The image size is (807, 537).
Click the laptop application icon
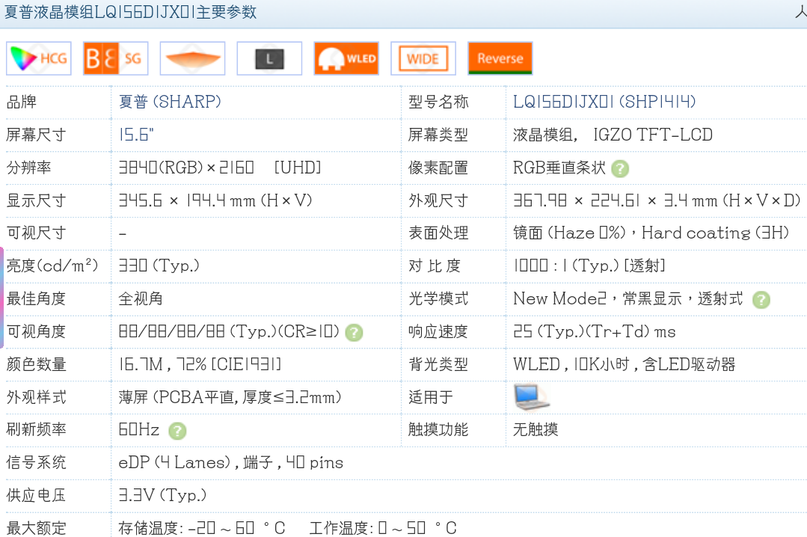(531, 397)
